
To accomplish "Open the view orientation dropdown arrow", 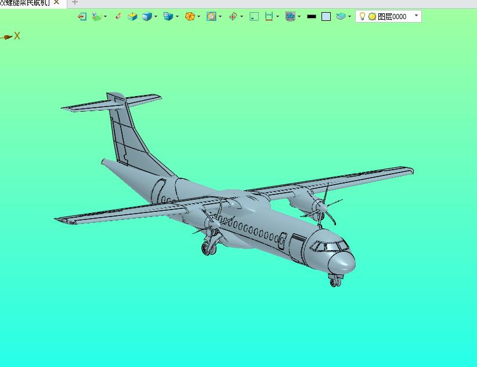I will (x=177, y=16).
